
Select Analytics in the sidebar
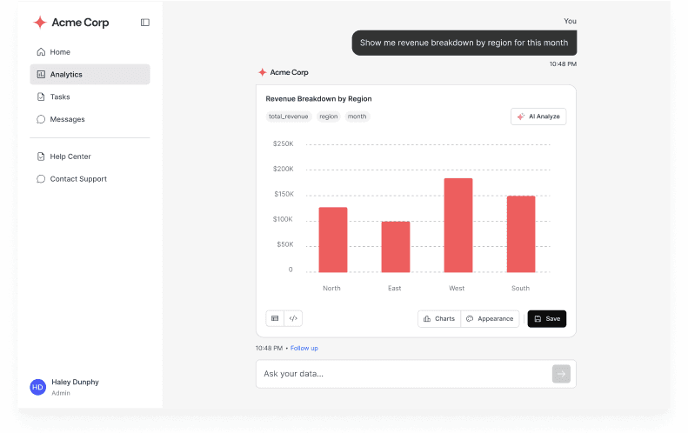pyautogui.click(x=90, y=74)
